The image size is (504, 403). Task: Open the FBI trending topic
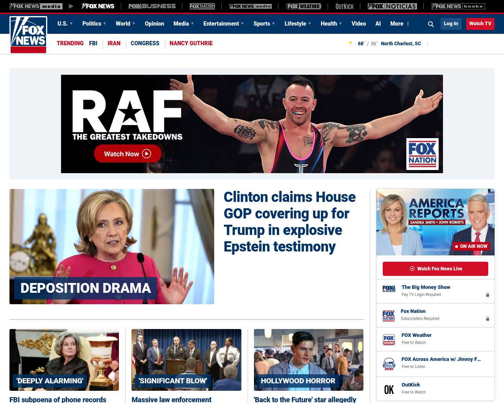(93, 43)
